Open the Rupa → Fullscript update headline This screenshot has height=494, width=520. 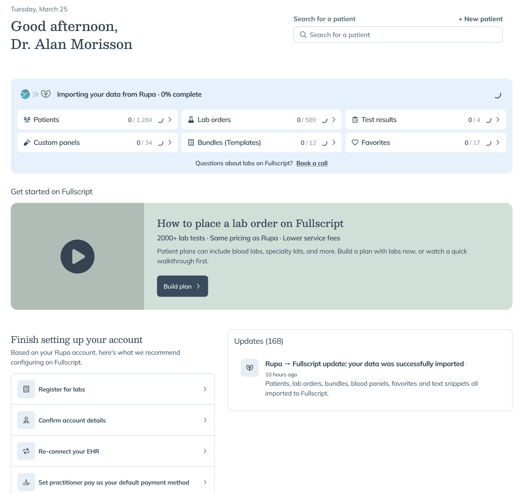(x=364, y=364)
